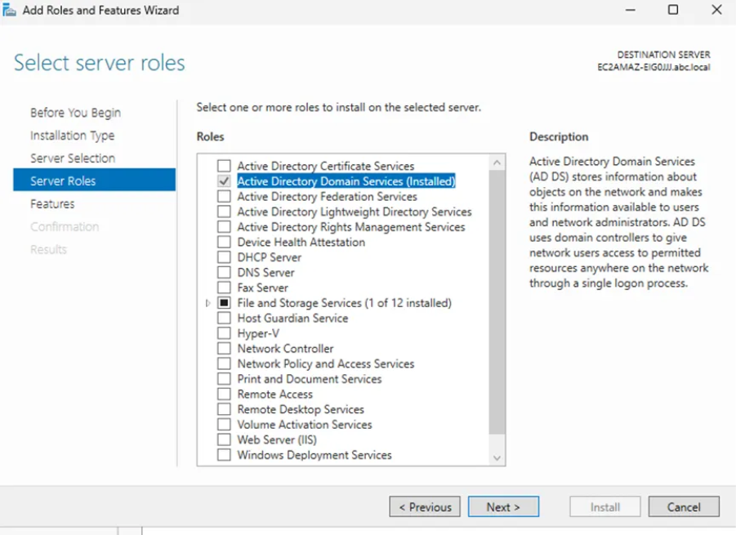
Task: Open the Installation Type step
Action: click(72, 136)
